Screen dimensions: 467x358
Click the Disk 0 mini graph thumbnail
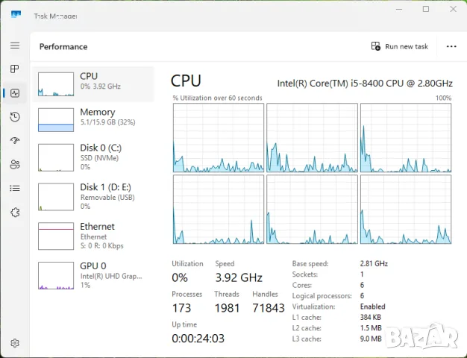click(x=56, y=157)
